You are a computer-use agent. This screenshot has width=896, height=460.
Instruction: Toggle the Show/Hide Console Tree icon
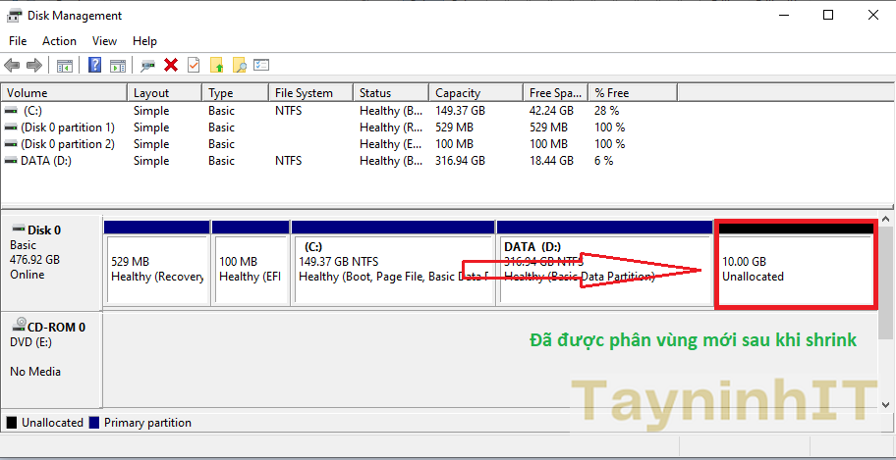coord(65,66)
